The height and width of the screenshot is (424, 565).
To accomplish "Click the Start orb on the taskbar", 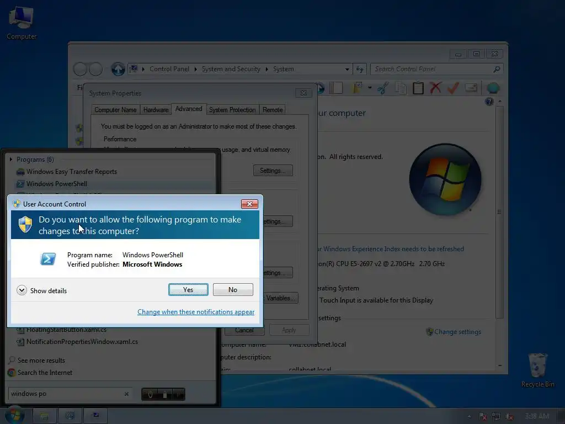I will (x=14, y=415).
